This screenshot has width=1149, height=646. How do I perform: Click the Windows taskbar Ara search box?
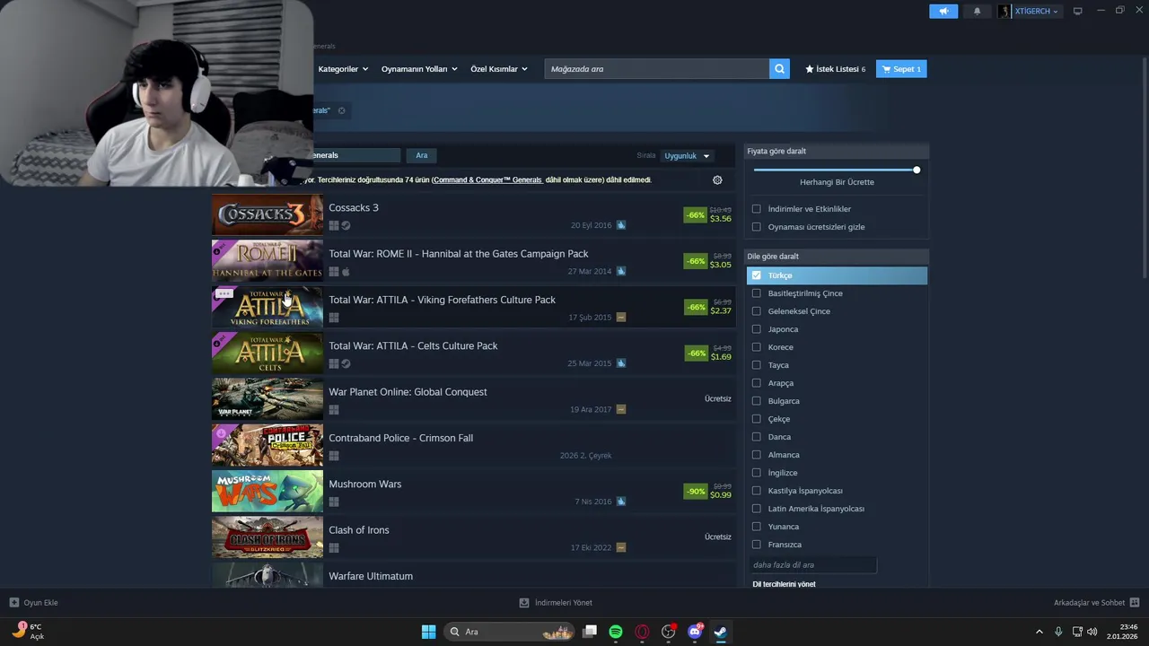coord(510,632)
